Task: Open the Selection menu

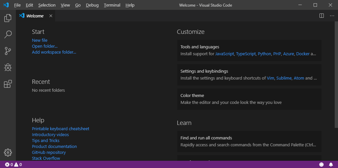Action: 47,5
